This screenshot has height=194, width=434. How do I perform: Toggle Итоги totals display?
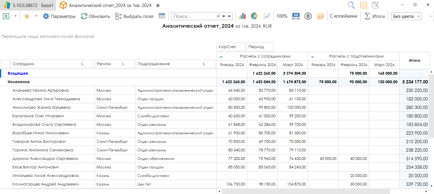pyautogui.click(x=375, y=16)
